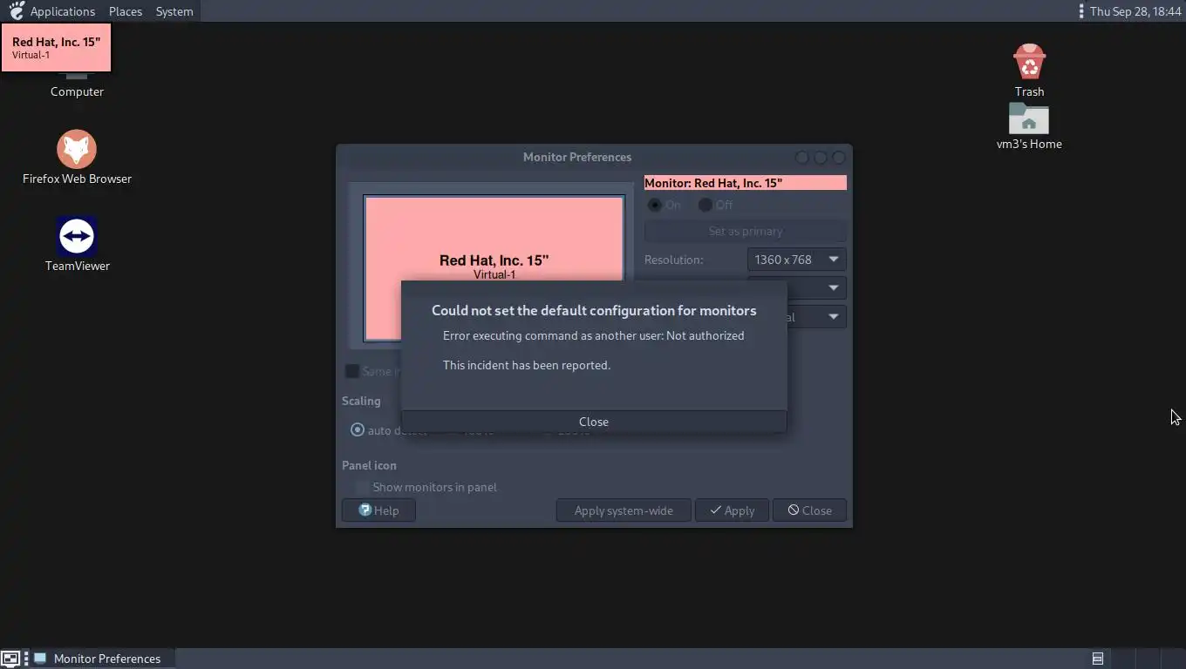This screenshot has width=1186, height=669.
Task: Click the Set as primary button
Action: click(x=746, y=231)
